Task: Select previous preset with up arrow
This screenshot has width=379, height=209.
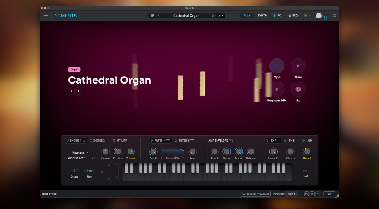Action: [219, 16]
